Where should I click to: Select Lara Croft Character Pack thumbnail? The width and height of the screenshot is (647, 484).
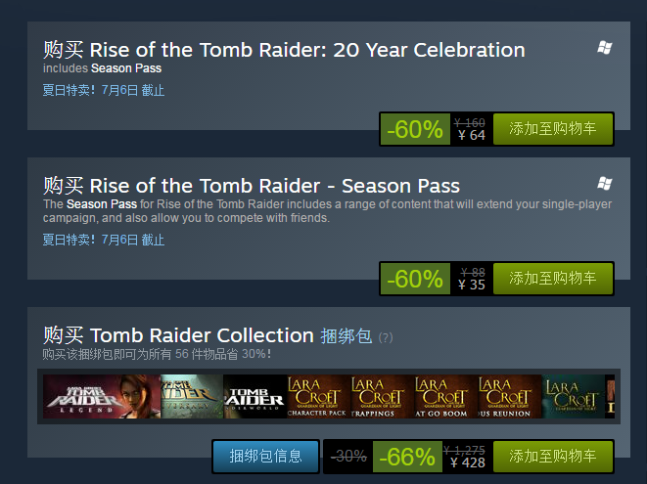[x=318, y=396]
